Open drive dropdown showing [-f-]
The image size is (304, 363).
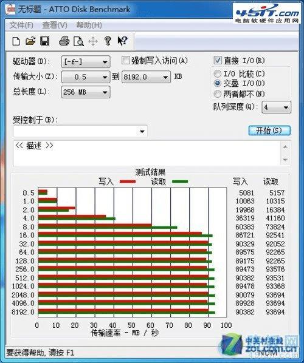pyautogui.click(x=86, y=62)
